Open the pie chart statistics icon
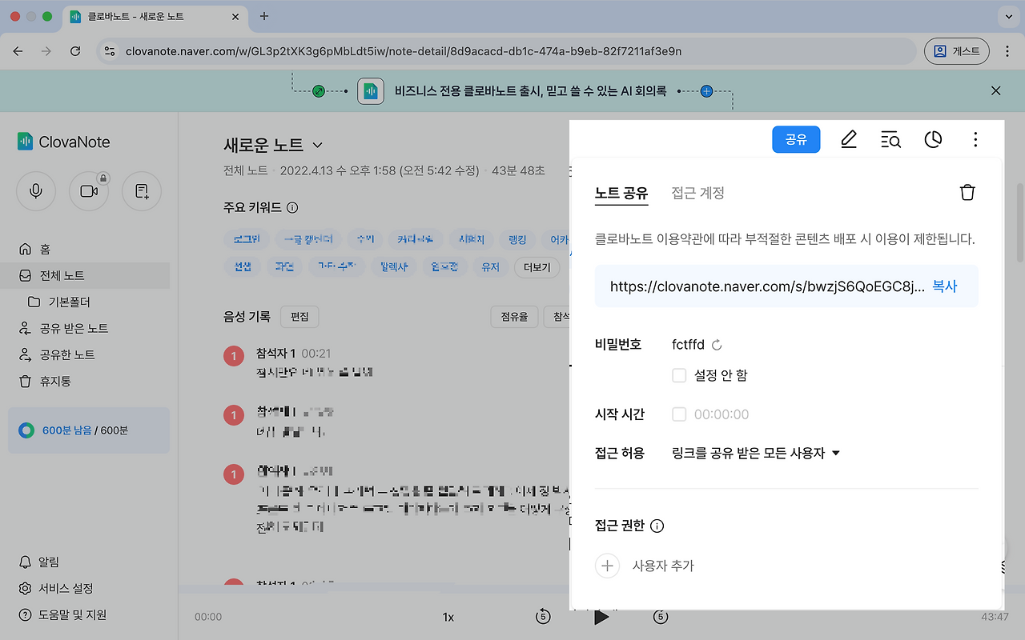The height and width of the screenshot is (640, 1025). coord(933,140)
